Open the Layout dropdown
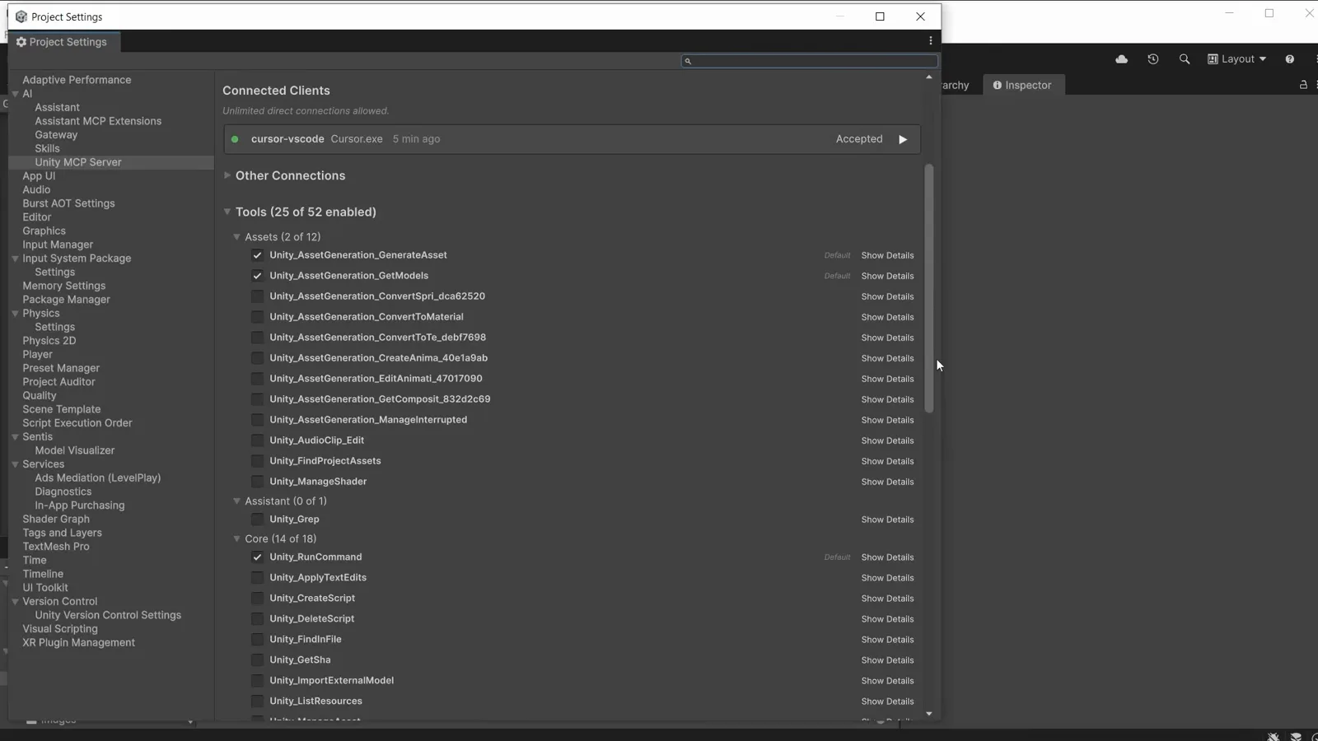1318x741 pixels. coord(1237,59)
